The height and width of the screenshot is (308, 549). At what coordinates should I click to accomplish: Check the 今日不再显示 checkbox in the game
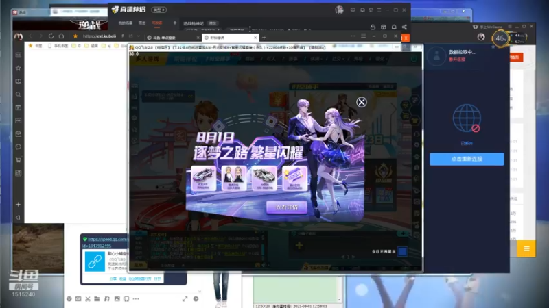(x=402, y=251)
